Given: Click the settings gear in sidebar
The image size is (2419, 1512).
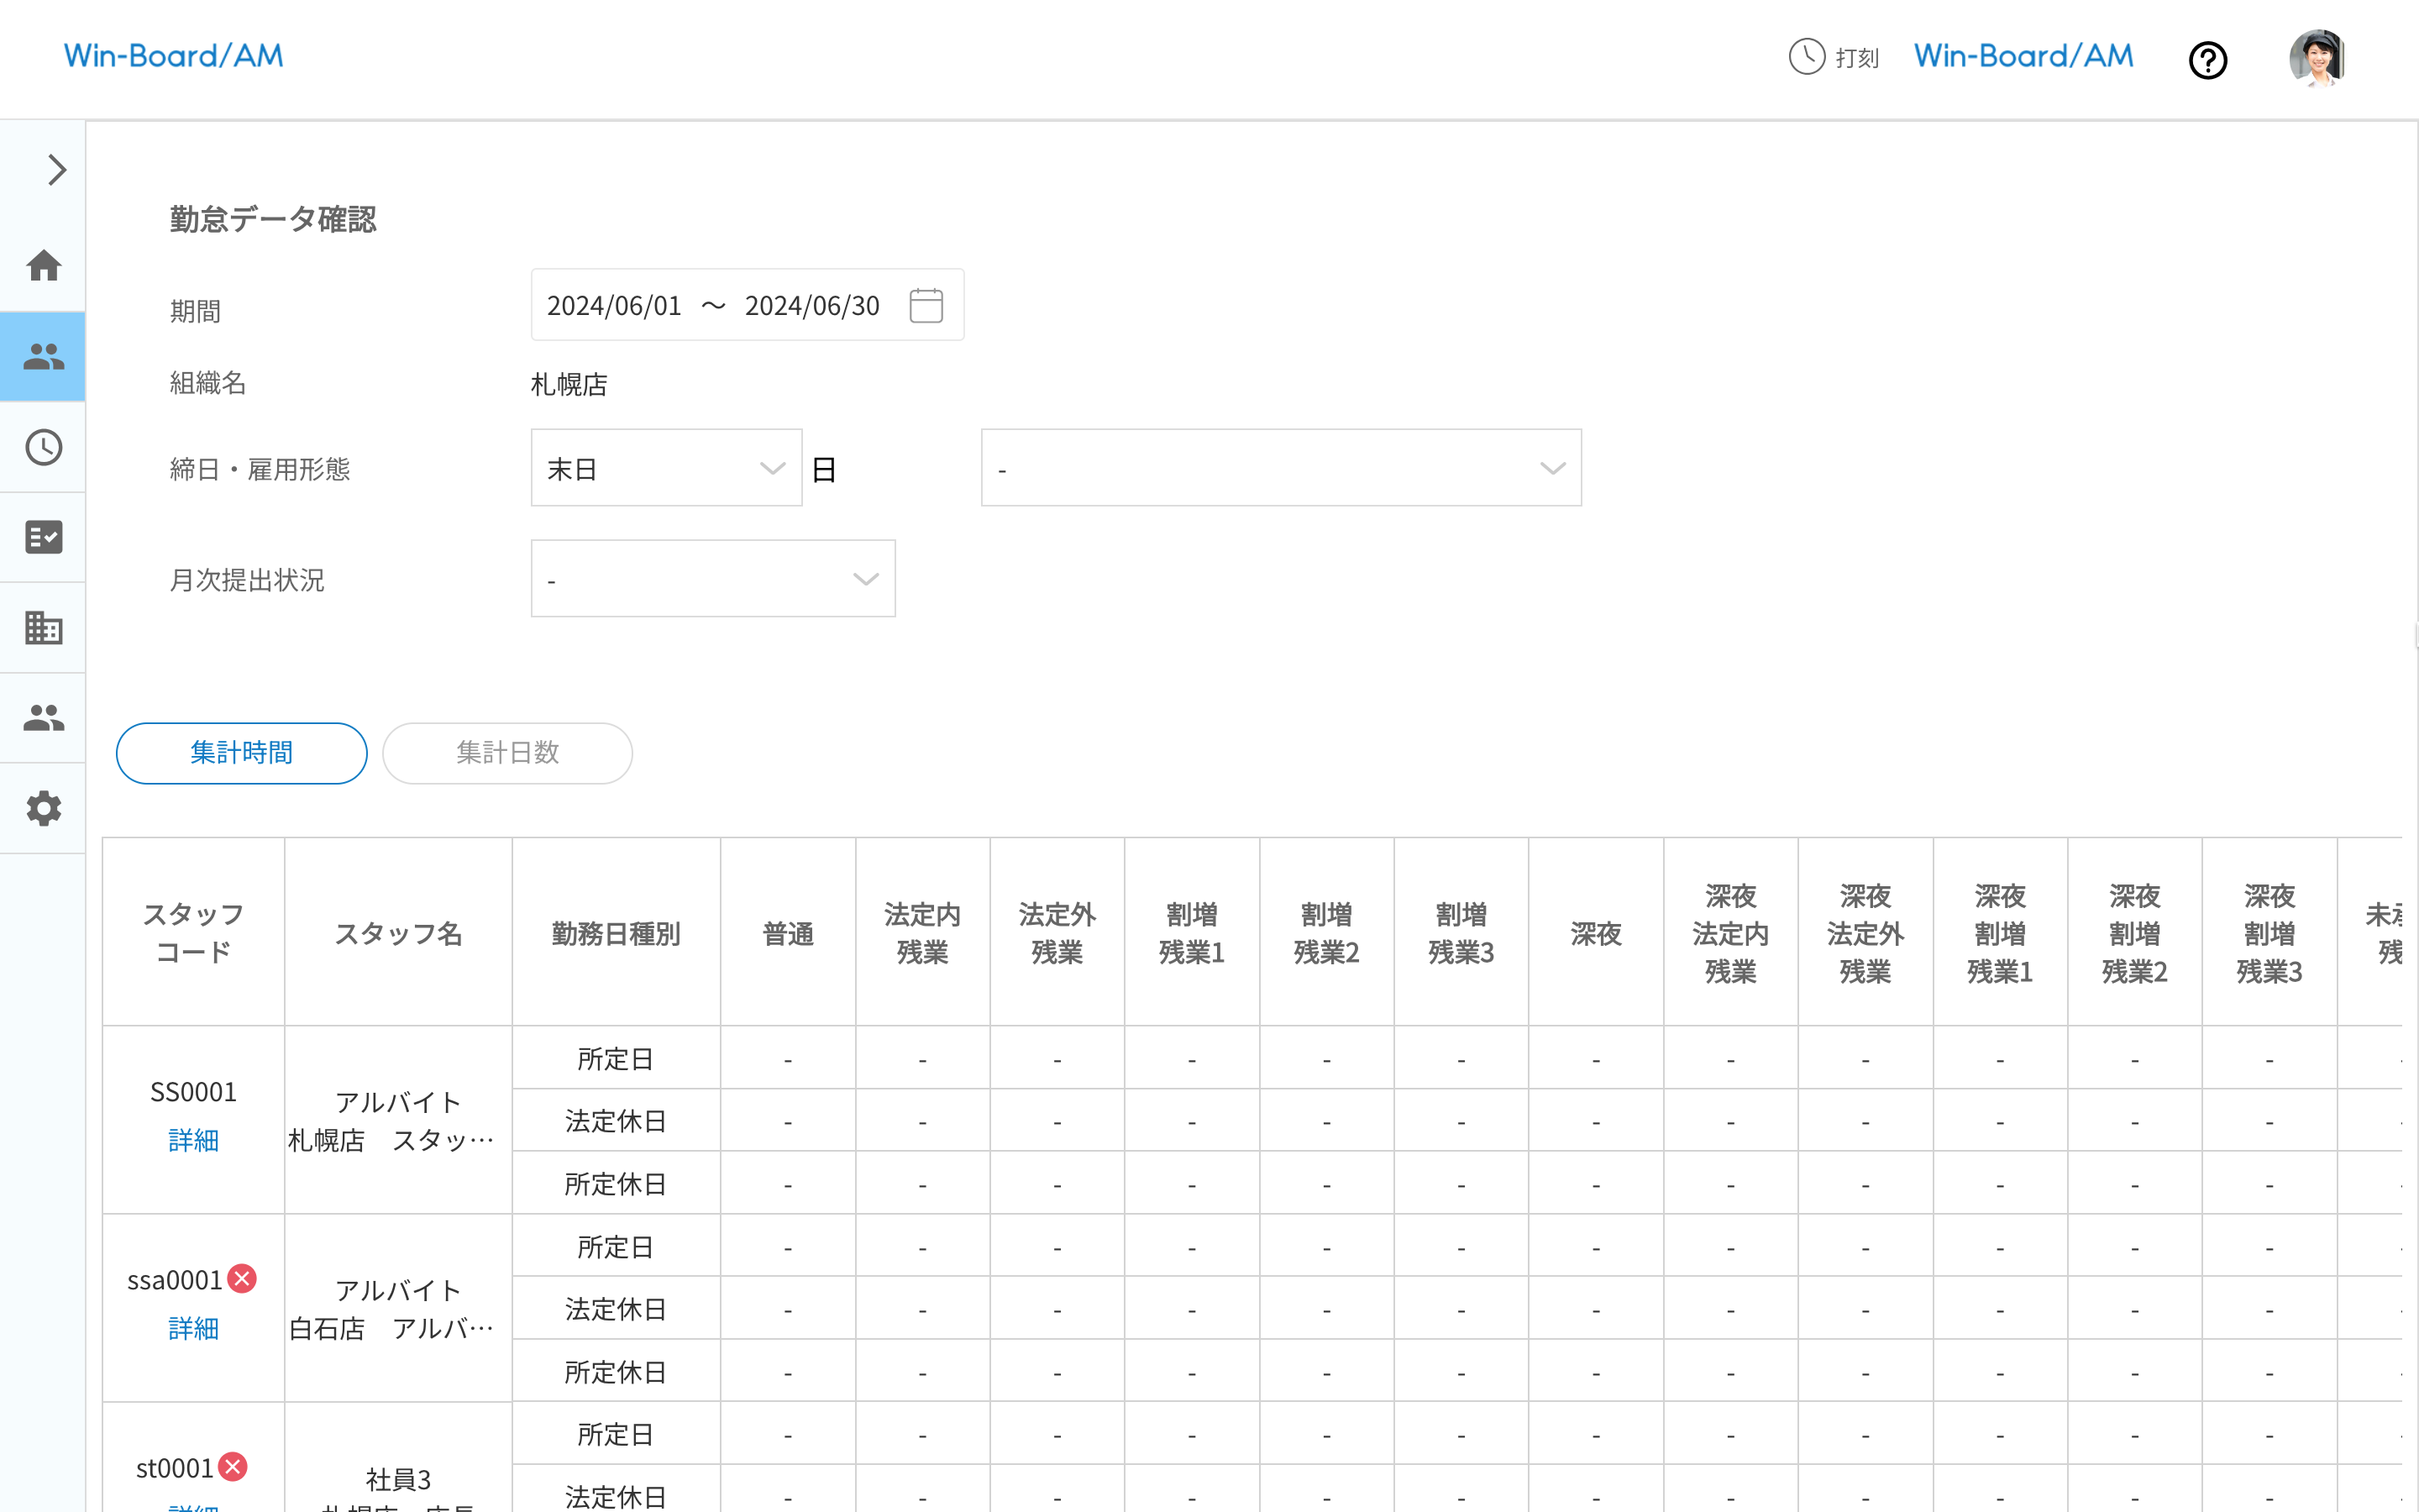Looking at the screenshot, I should [x=43, y=808].
